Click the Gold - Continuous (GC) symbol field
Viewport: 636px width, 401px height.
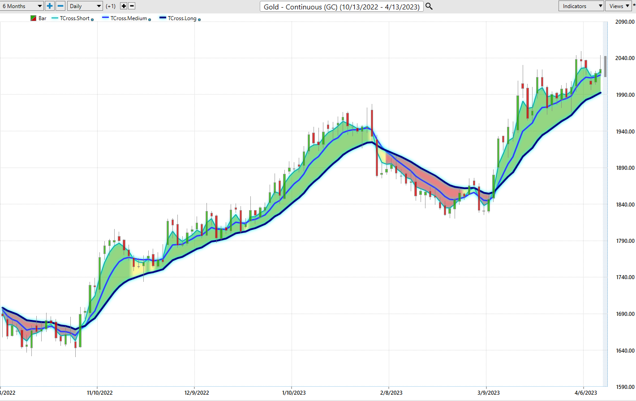coord(341,6)
